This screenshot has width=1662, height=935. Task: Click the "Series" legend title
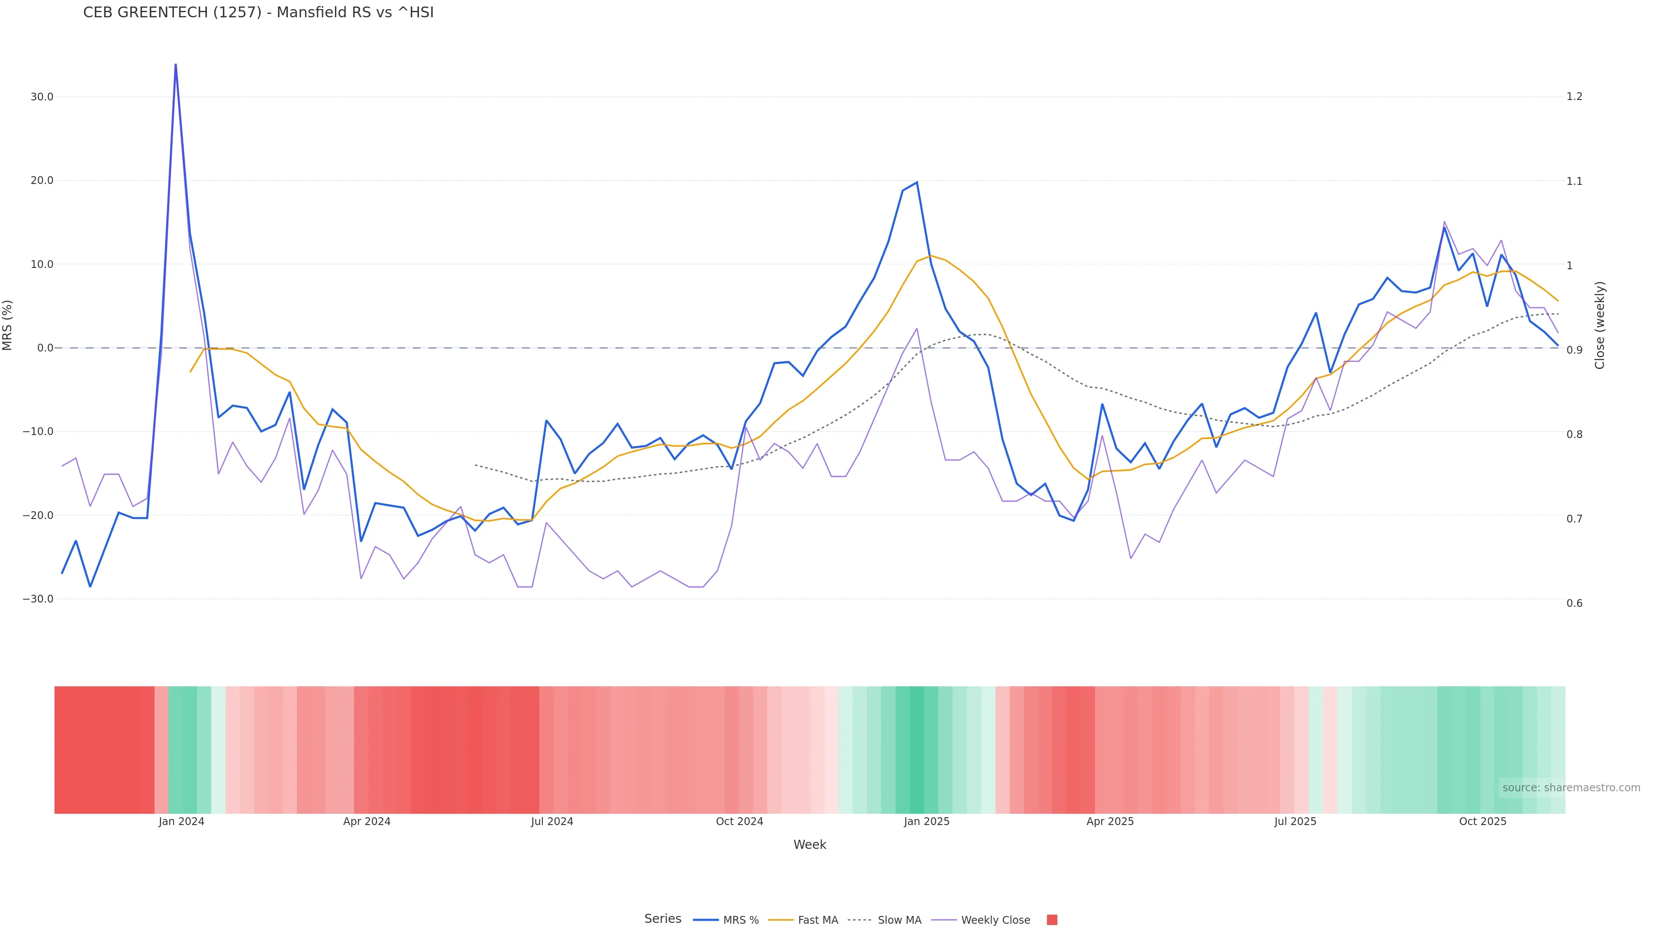pos(663,919)
